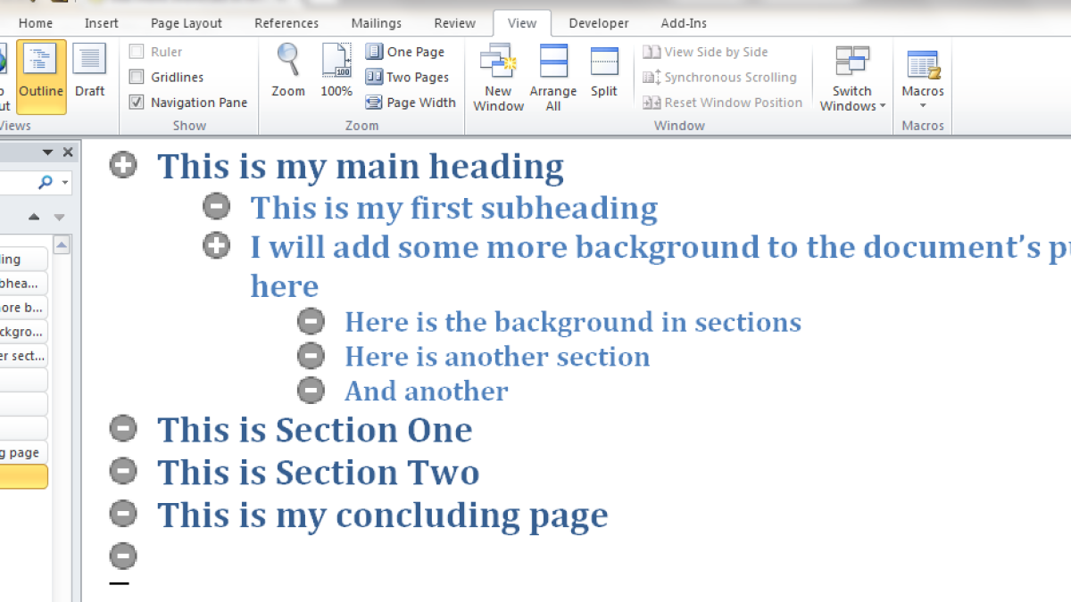
Task: Select Outline view button
Action: (x=41, y=70)
